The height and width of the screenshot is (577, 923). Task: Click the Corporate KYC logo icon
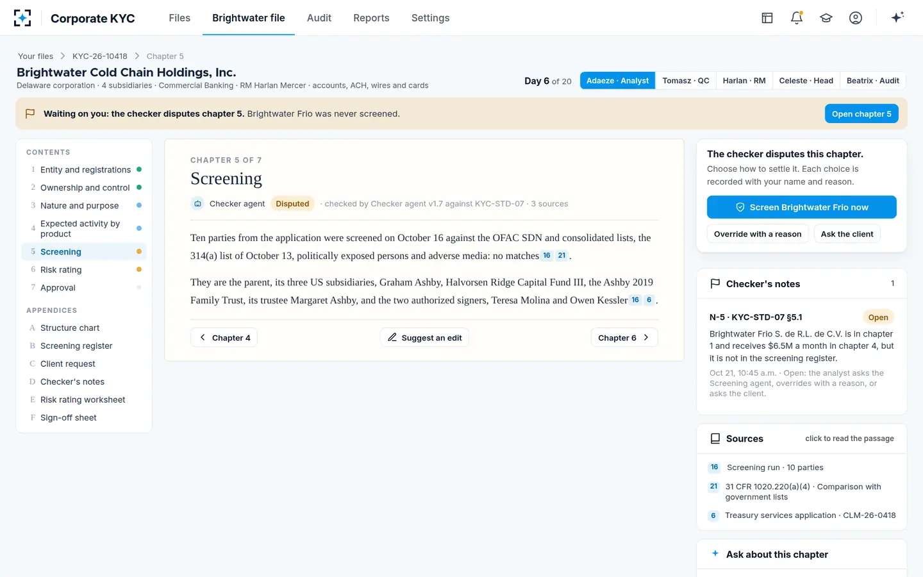[22, 18]
